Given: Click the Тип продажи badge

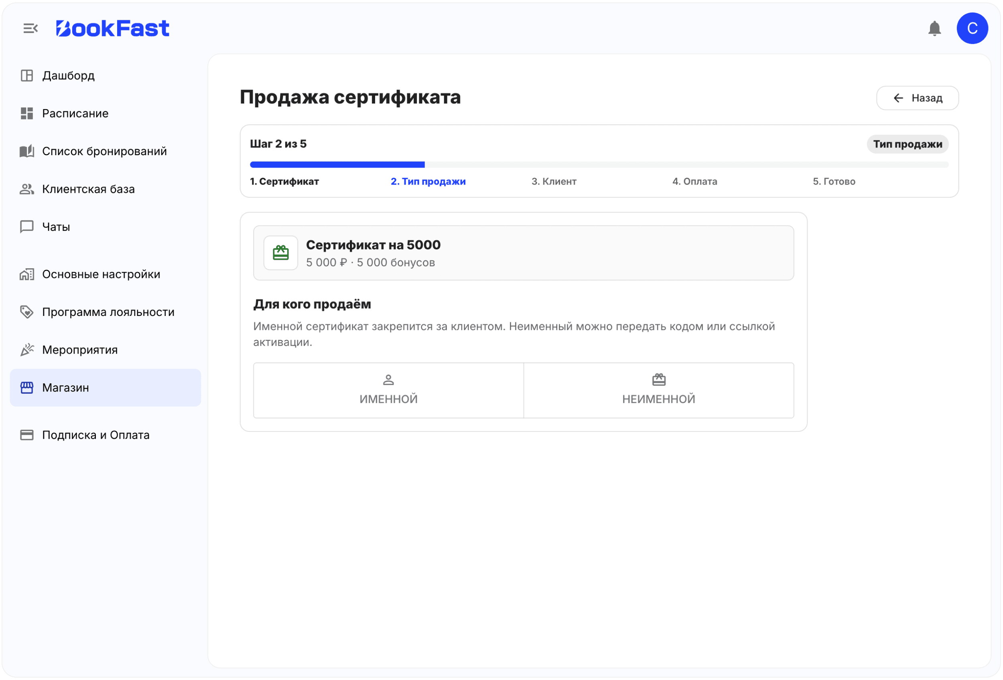Looking at the screenshot, I should 907,144.
